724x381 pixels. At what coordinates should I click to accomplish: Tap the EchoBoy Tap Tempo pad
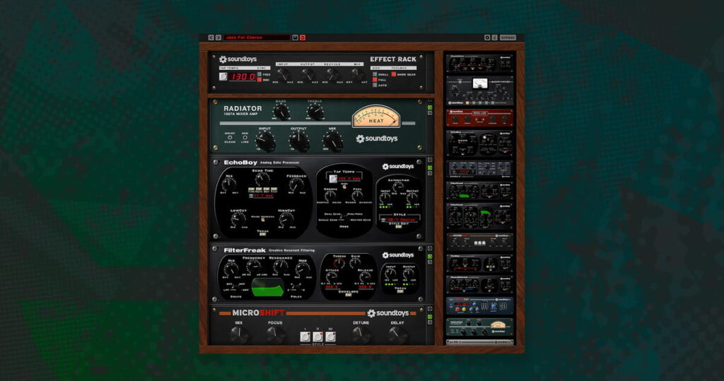[x=333, y=178]
